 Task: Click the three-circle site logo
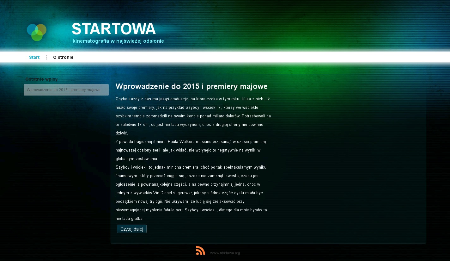click(37, 32)
